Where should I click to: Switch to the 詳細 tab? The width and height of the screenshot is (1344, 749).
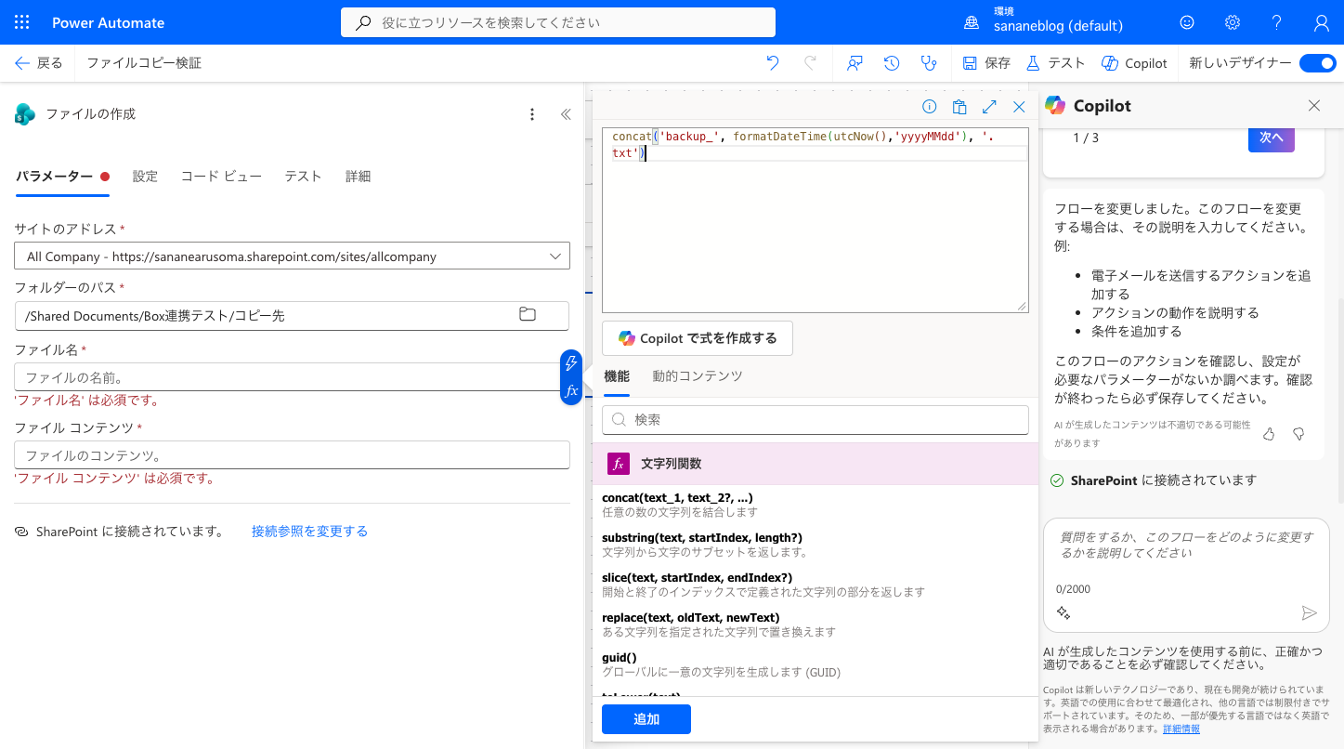(358, 177)
